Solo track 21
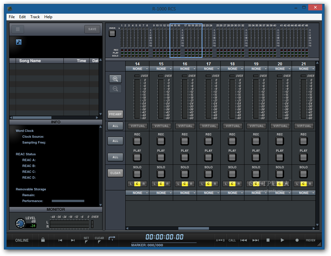 303,174
